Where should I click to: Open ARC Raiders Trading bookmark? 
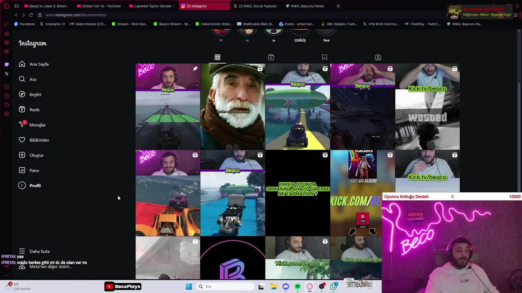pos(339,24)
